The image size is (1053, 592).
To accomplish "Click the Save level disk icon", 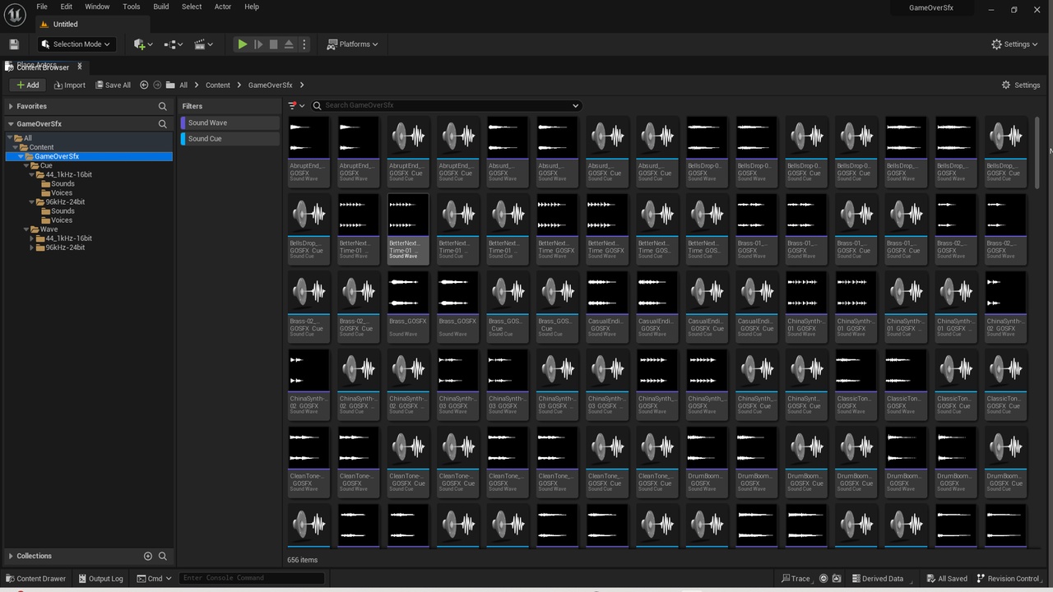I will (x=13, y=44).
